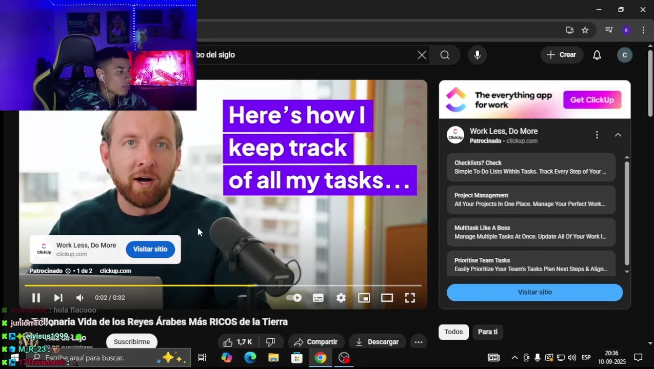Bookmark this page with the star icon
The width and height of the screenshot is (654, 369).
coord(585,30)
